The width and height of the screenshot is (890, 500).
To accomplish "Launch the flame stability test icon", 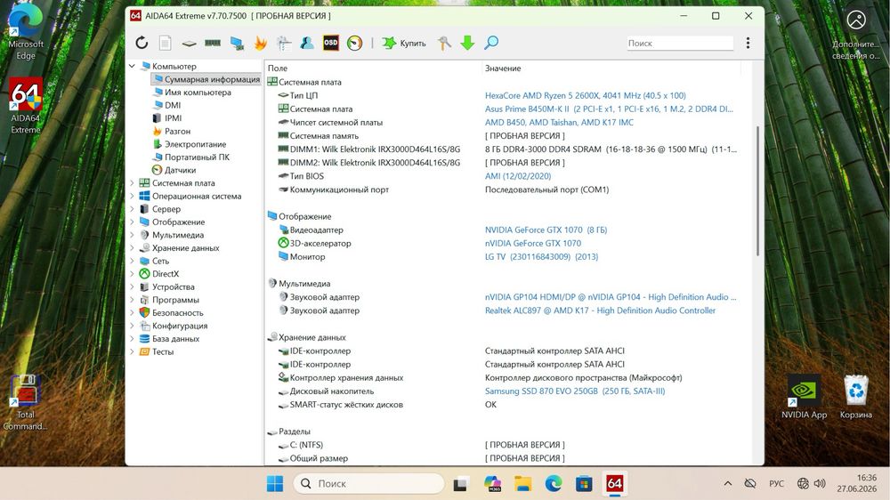I will coord(261,43).
